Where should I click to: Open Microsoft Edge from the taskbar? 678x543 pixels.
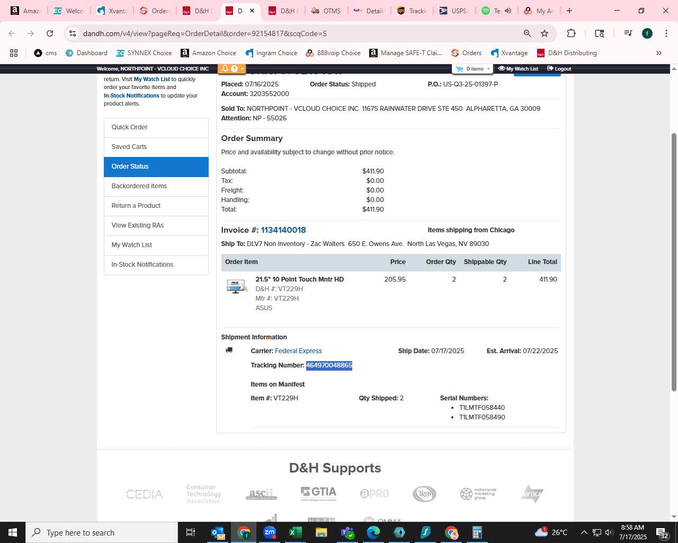click(373, 532)
